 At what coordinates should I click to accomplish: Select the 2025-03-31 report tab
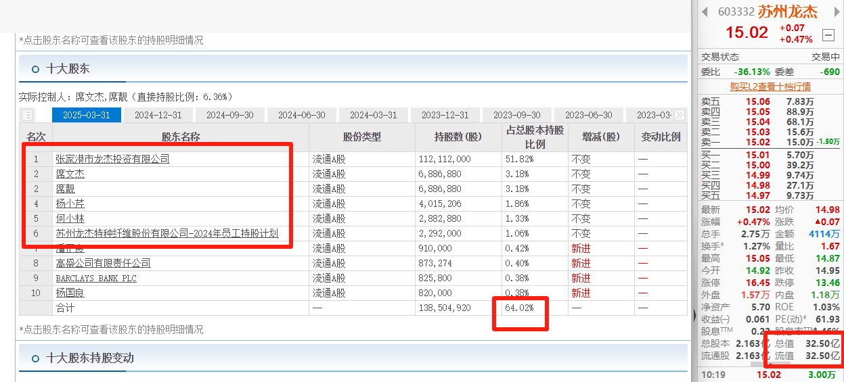pyautogui.click(x=87, y=115)
